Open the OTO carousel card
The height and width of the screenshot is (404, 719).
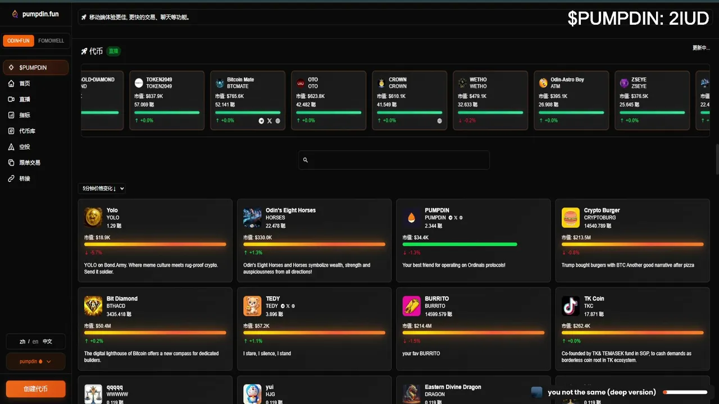[329, 100]
